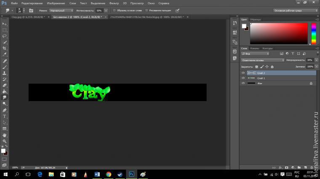
Task: Select the Eraser tool
Action: pos(5,85)
